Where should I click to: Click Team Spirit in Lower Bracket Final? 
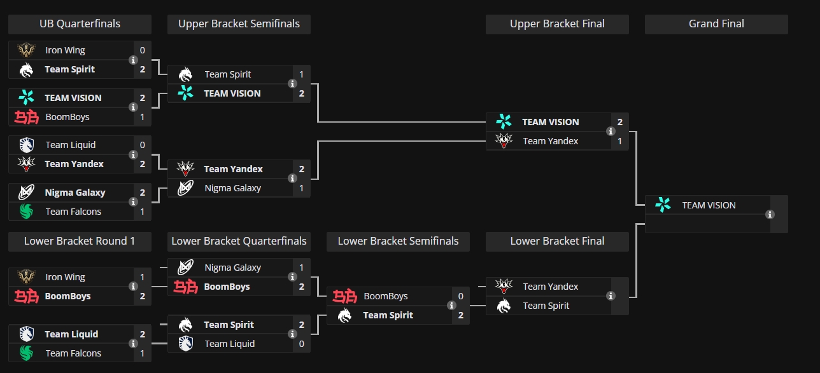click(546, 306)
